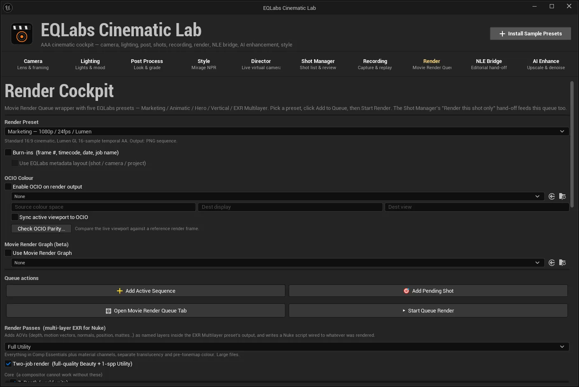Use selected asset arrow for Movie Render Graph
The image size is (579, 387).
(x=552, y=263)
